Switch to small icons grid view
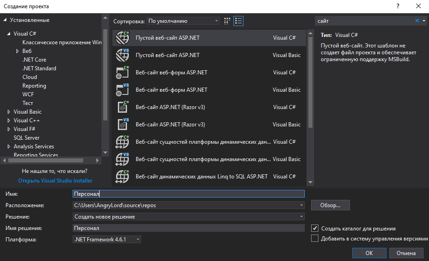Screen dimensions: 429x261 tap(227, 21)
